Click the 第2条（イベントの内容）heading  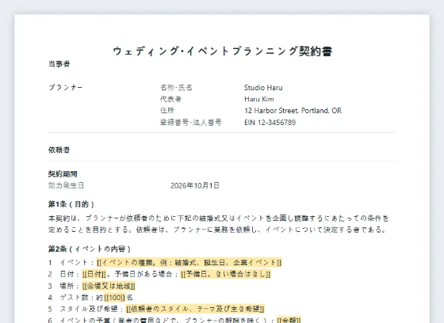pos(90,249)
